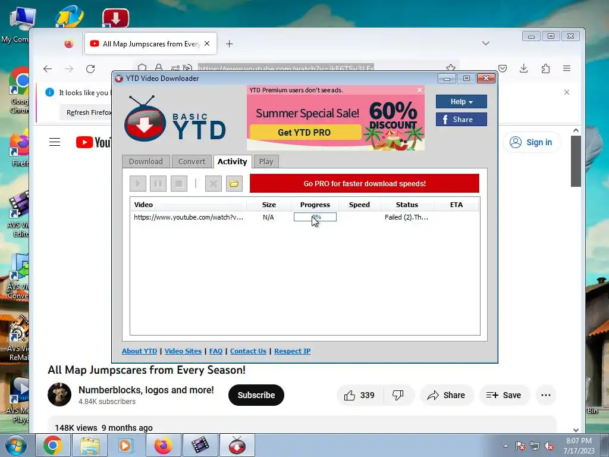The height and width of the screenshot is (457, 609).
Task: Open YouTube guide hamburger menu
Action: [55, 142]
